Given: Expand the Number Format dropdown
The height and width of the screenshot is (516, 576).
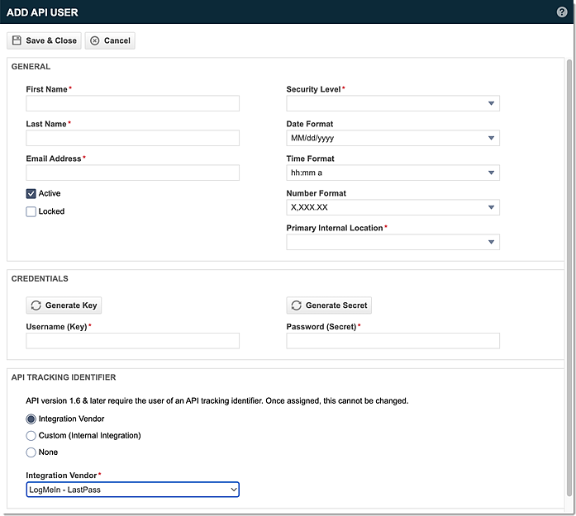Looking at the screenshot, I should click(x=393, y=207).
